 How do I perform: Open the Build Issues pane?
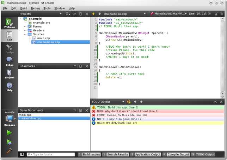click(89, 154)
